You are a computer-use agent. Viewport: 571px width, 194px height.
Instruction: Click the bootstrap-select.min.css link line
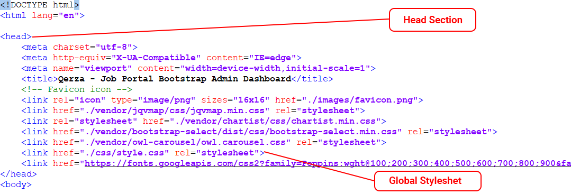(x=259, y=132)
